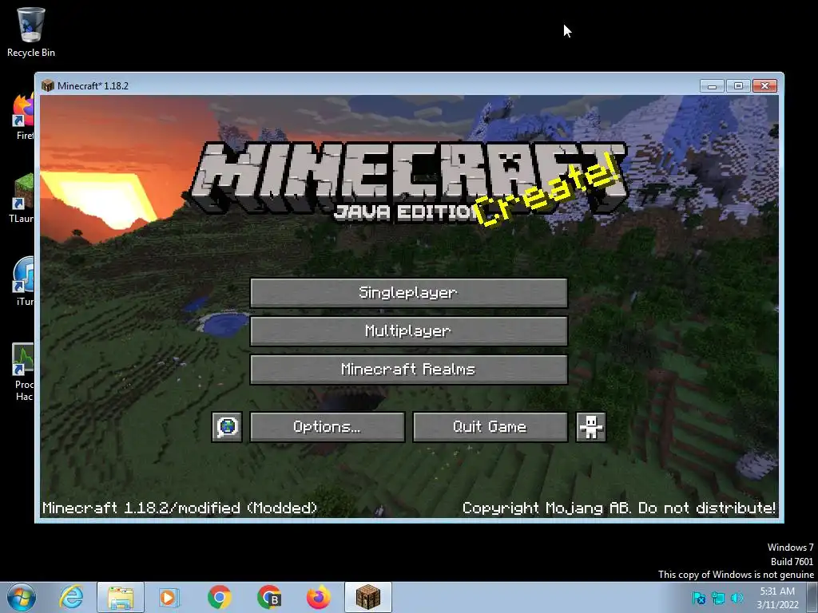Viewport: 818px width, 613px height.
Task: Click the Minecraft* 1.18.2 window title
Action: click(x=93, y=86)
